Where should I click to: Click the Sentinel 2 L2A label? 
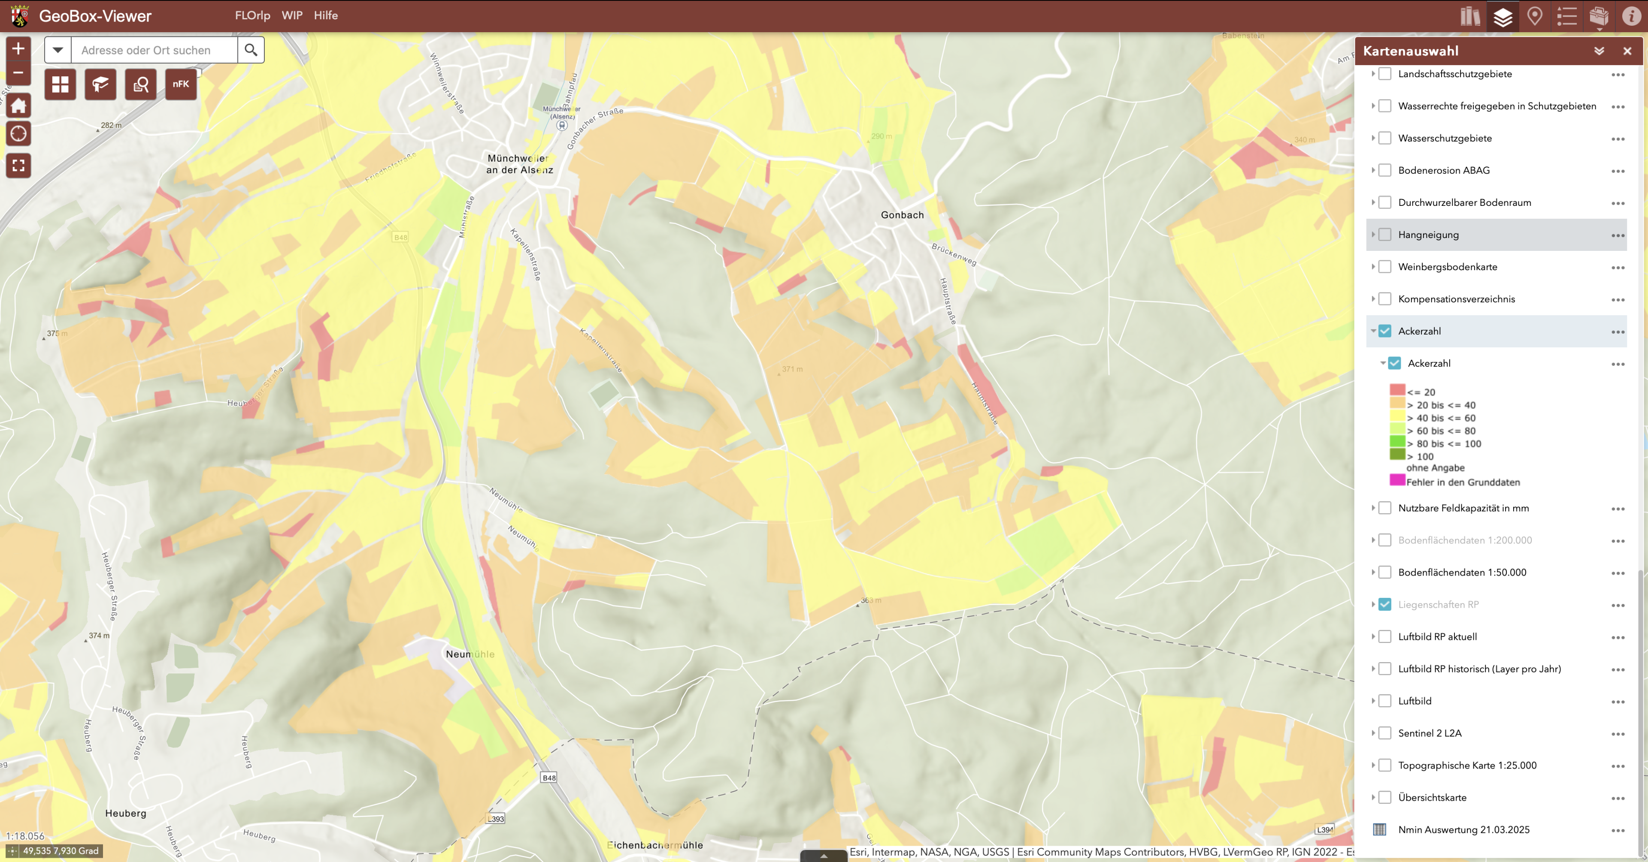[1430, 733]
